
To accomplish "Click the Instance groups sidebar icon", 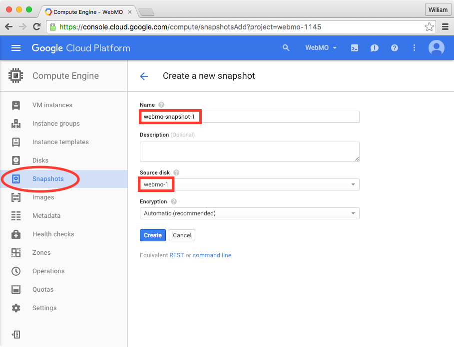I will click(16, 124).
